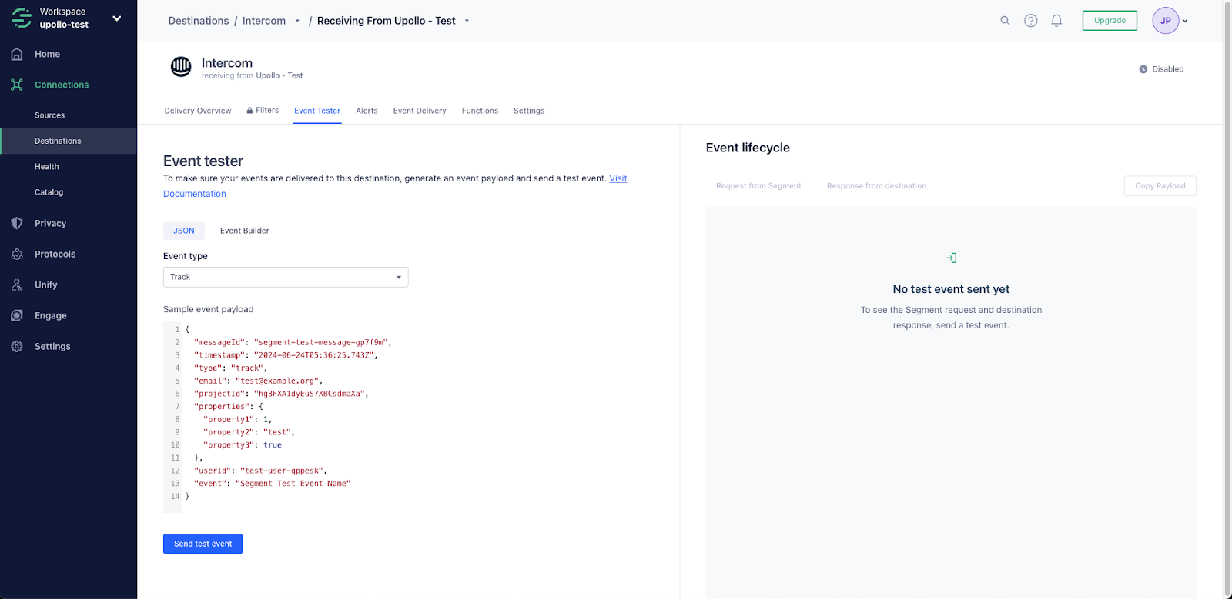1232x599 pixels.
Task: Open the help question mark icon
Action: pyautogui.click(x=1031, y=21)
